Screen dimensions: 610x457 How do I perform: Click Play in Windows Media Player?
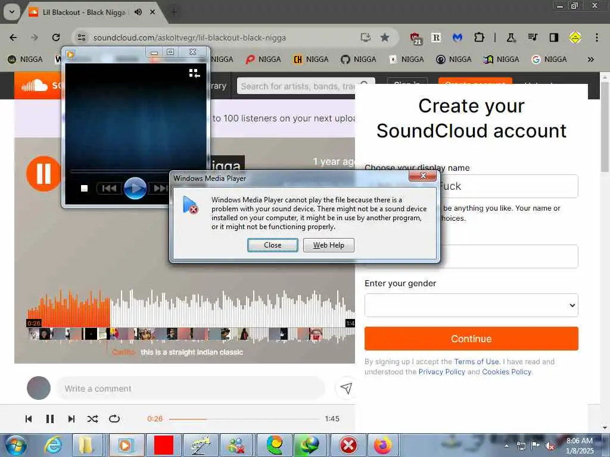click(x=135, y=188)
